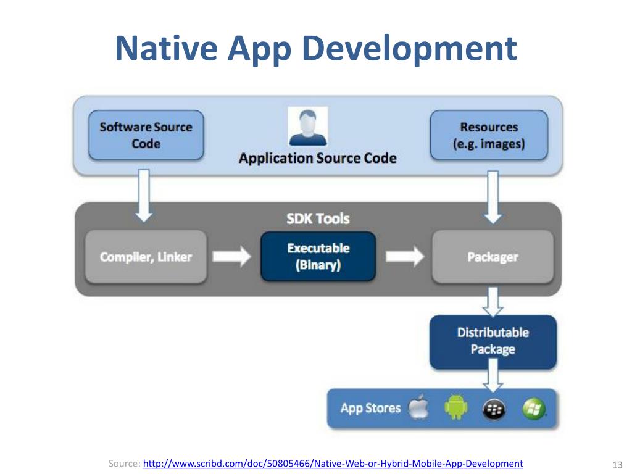632x474 pixels.
Task: Click the Compiler, Linker block
Action: (146, 257)
